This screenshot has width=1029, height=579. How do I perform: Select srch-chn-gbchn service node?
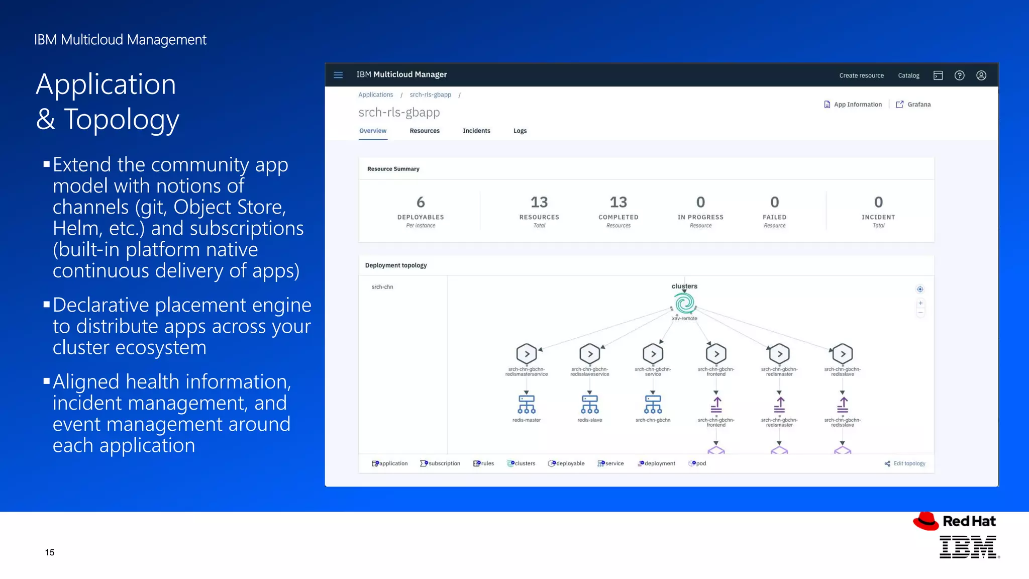pyautogui.click(x=653, y=404)
